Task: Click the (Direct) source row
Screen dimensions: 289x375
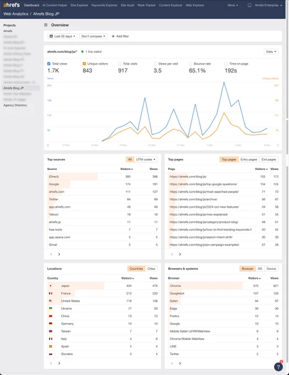Action: (x=102, y=176)
